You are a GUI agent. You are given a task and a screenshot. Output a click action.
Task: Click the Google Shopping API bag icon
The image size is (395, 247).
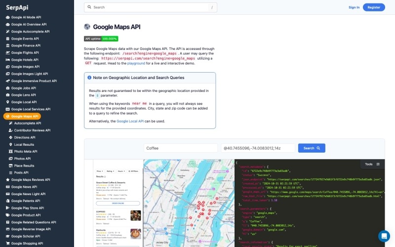tap(7, 244)
